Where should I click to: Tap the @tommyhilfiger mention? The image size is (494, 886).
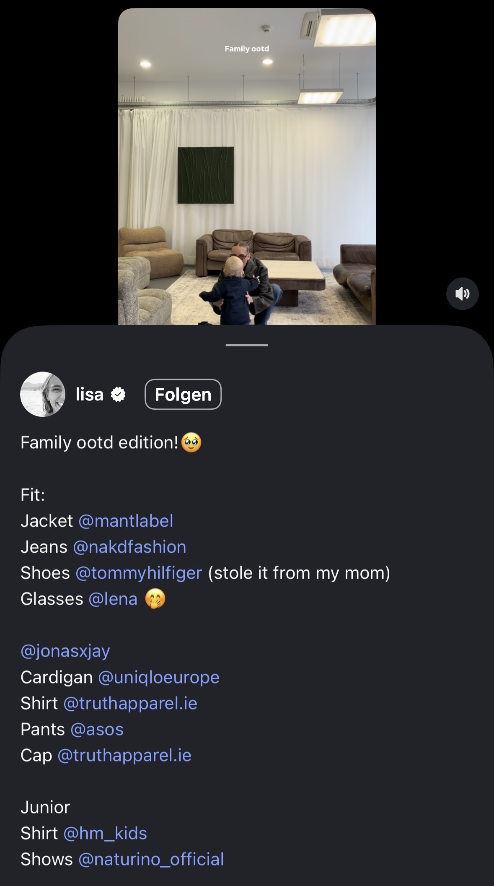(139, 573)
